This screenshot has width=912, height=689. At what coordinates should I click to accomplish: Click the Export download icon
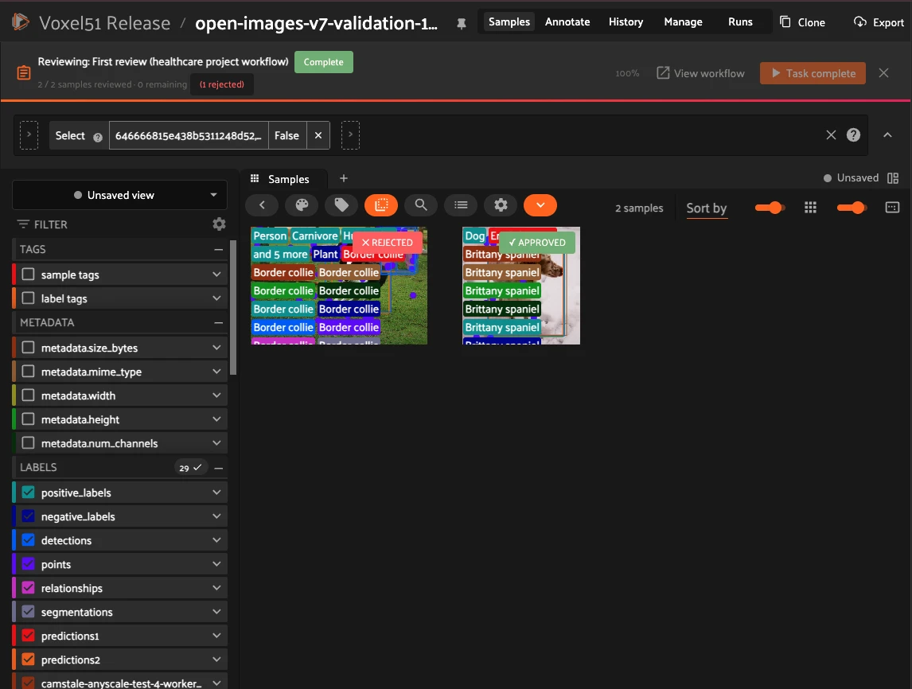859,22
